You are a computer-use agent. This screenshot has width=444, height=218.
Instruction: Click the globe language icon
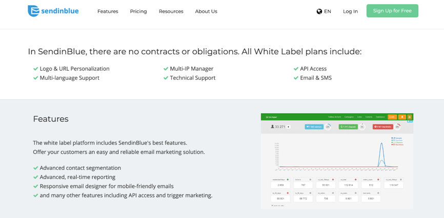pos(319,11)
